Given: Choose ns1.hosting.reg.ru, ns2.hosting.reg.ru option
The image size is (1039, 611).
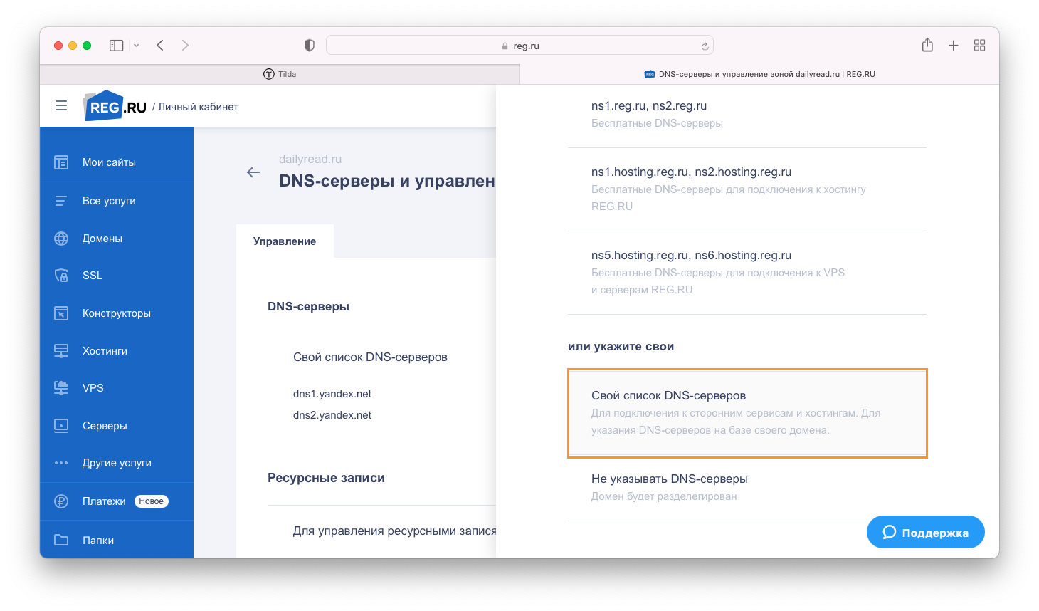Looking at the screenshot, I should [x=747, y=189].
